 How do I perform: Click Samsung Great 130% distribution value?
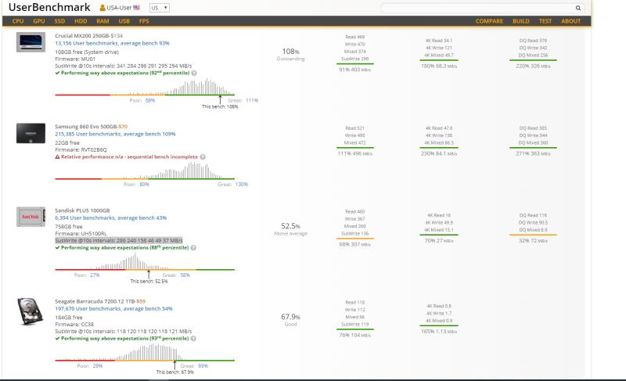pyautogui.click(x=242, y=185)
